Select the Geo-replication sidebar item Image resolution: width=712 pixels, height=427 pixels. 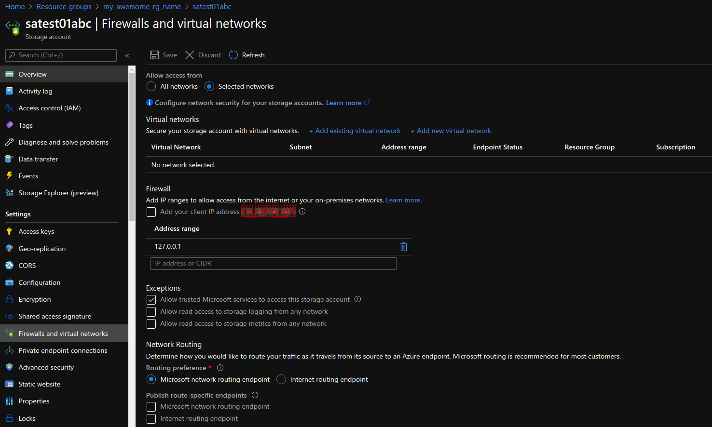pos(41,248)
